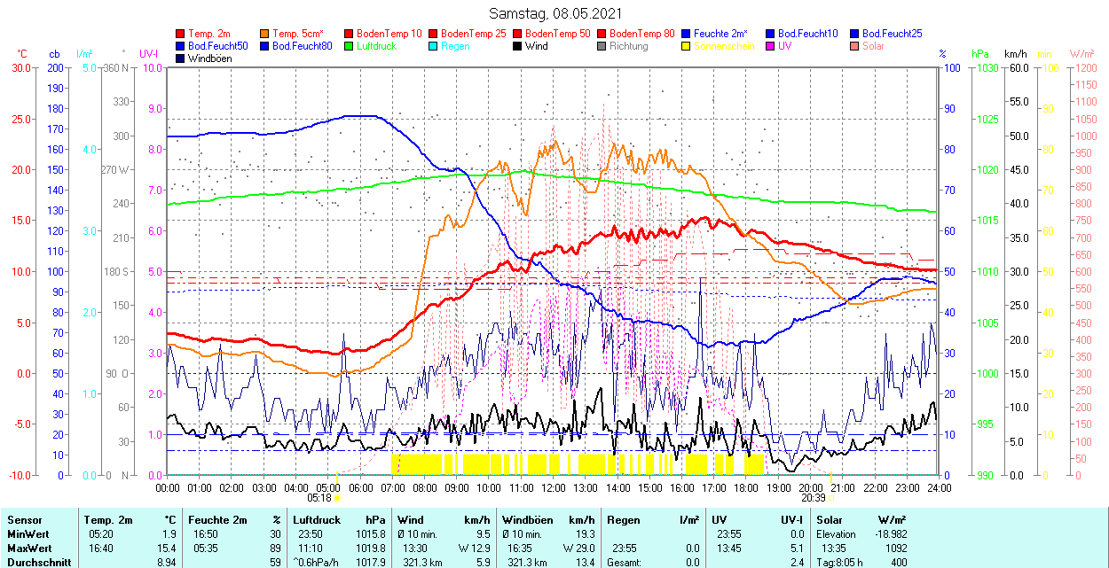Click the chart title Samstag, 08.05.2021

(555, 13)
